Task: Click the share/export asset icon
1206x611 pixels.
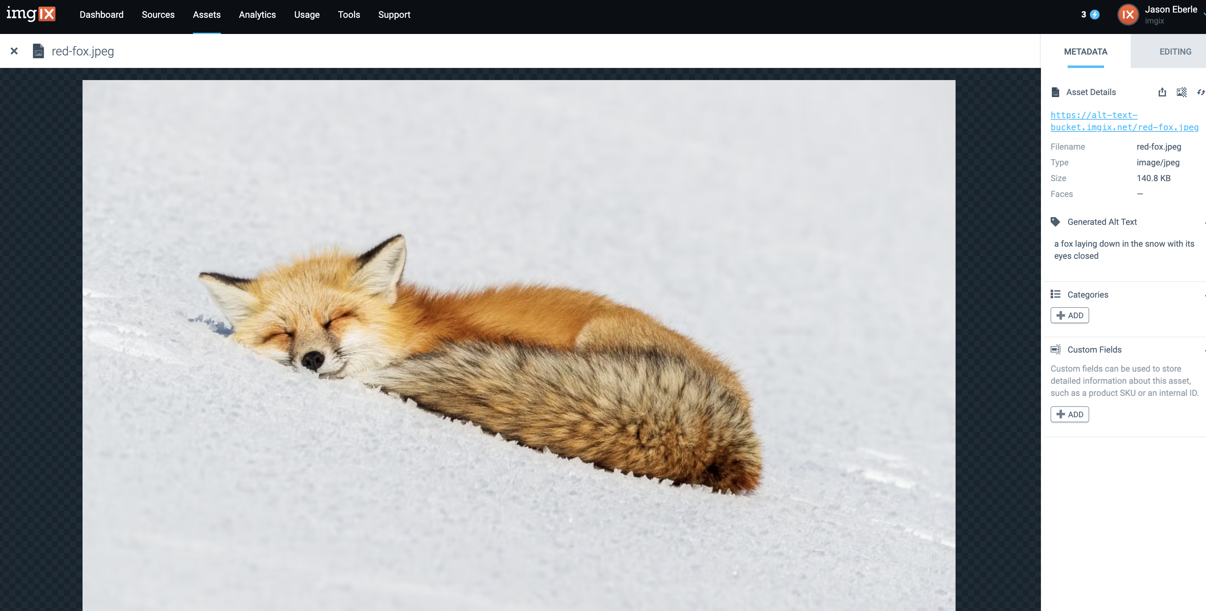Action: (x=1162, y=92)
